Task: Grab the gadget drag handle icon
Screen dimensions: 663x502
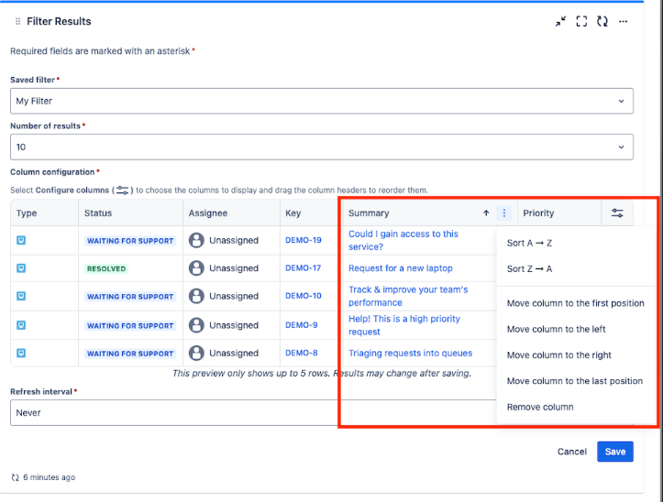Action: (x=17, y=22)
